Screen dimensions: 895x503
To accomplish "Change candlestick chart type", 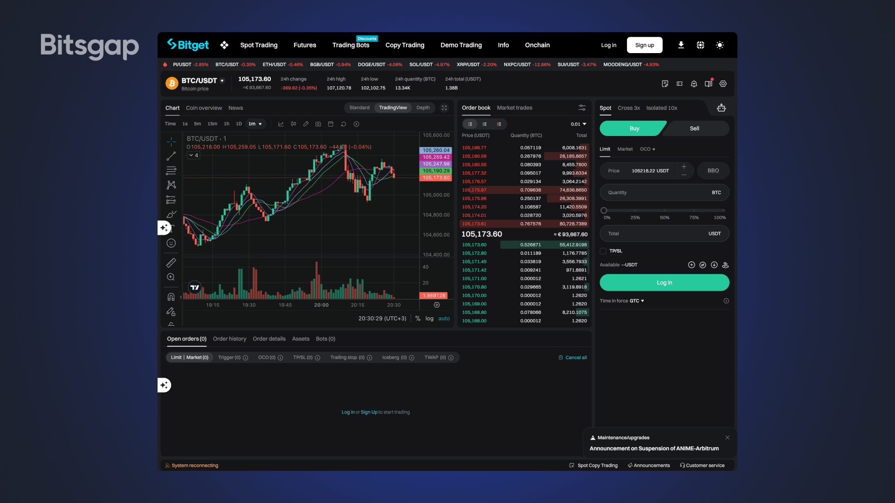I will tap(294, 124).
